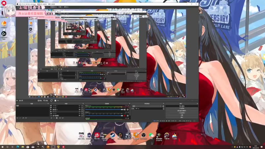
Task: Click the taskbar clock in the system tray
Action: click(x=255, y=147)
